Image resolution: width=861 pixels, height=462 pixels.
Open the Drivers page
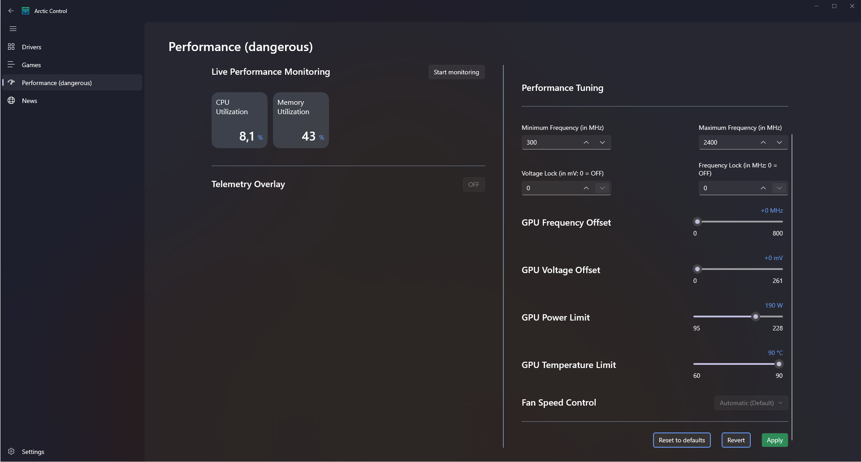point(72,47)
